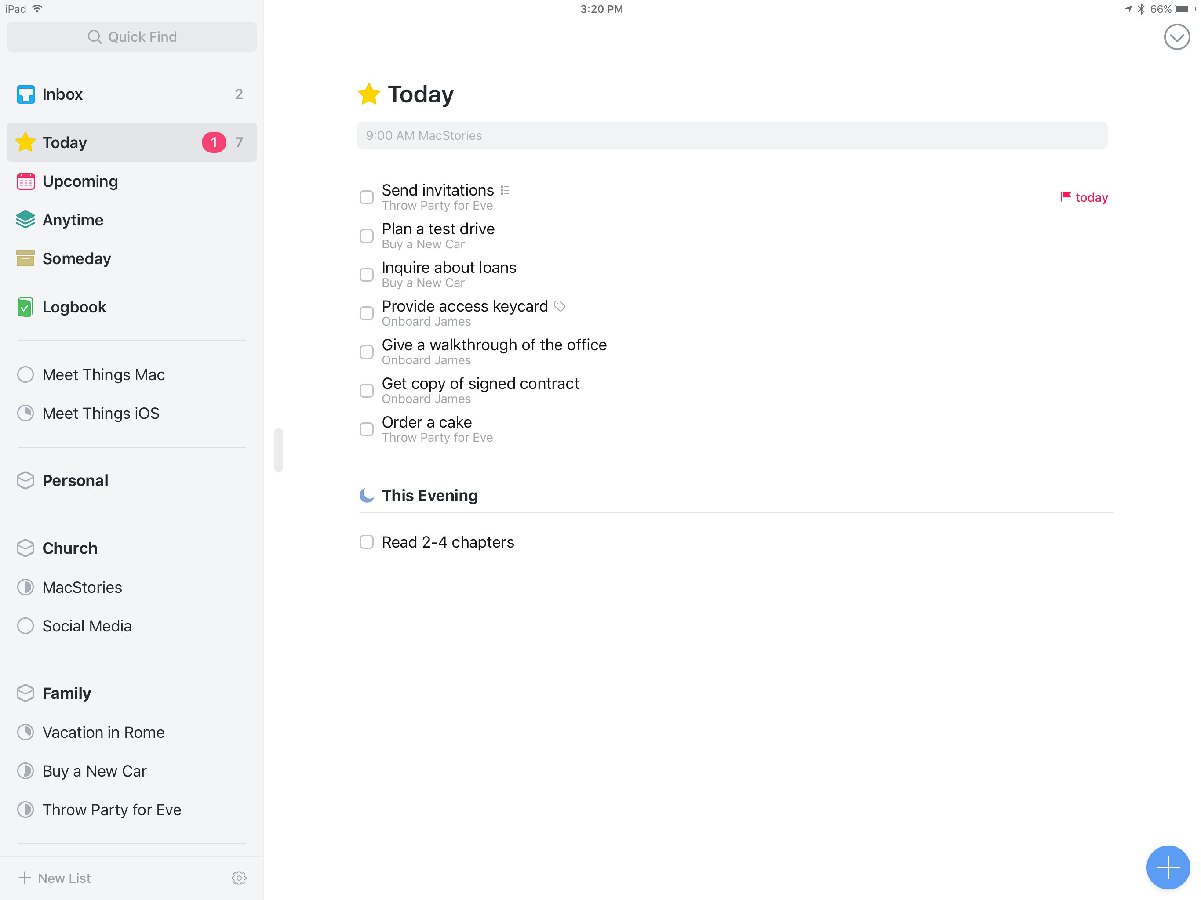Click the Upcoming calendar icon
The width and height of the screenshot is (1201, 900).
coord(25,181)
